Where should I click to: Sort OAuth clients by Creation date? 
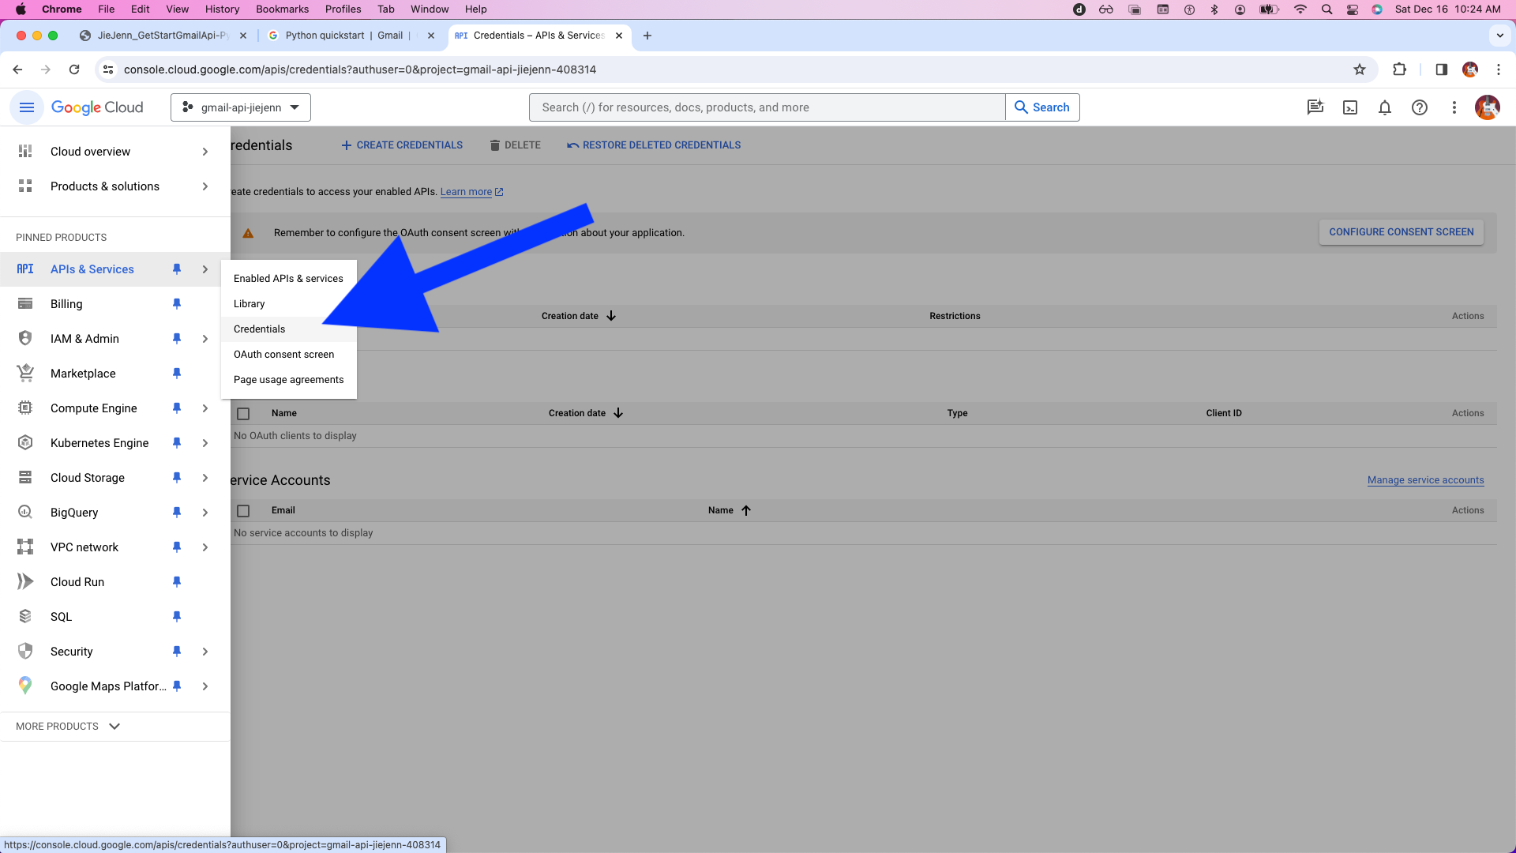tap(585, 413)
